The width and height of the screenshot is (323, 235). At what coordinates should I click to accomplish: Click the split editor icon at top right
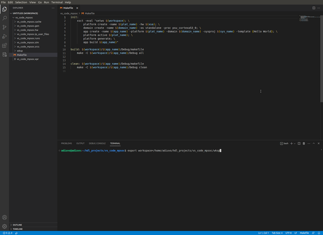pyautogui.click(x=314, y=8)
